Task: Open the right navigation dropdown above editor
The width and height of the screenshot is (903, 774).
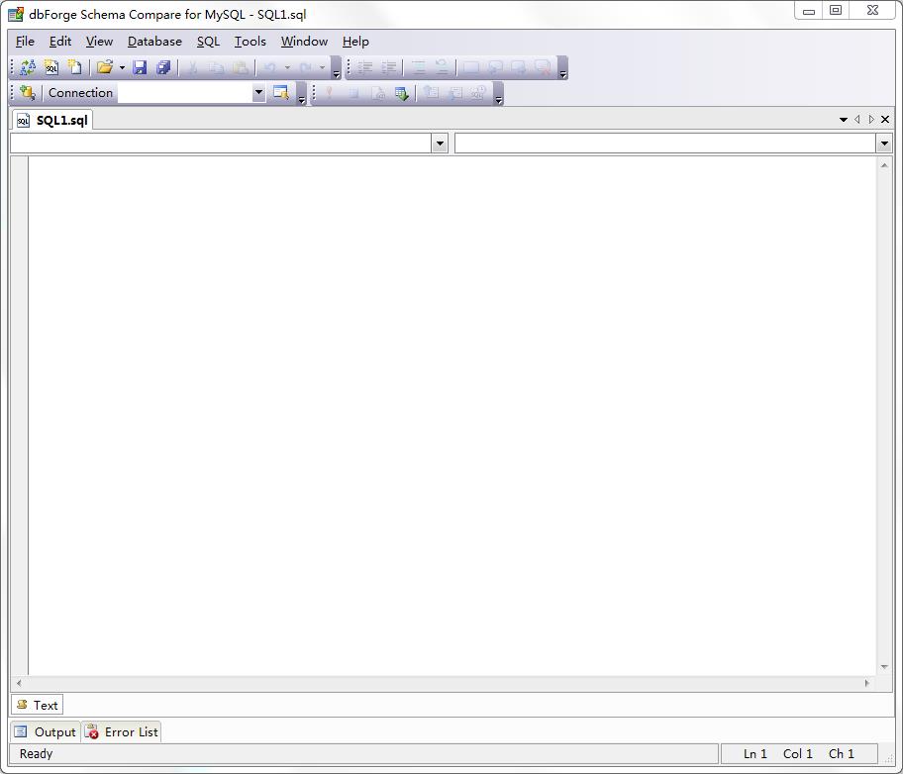Action: coord(884,144)
